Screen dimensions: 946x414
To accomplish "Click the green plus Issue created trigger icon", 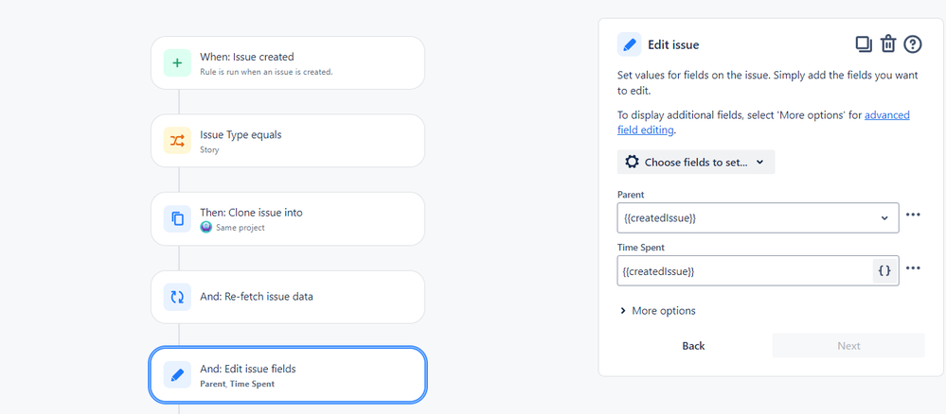I will pos(177,62).
